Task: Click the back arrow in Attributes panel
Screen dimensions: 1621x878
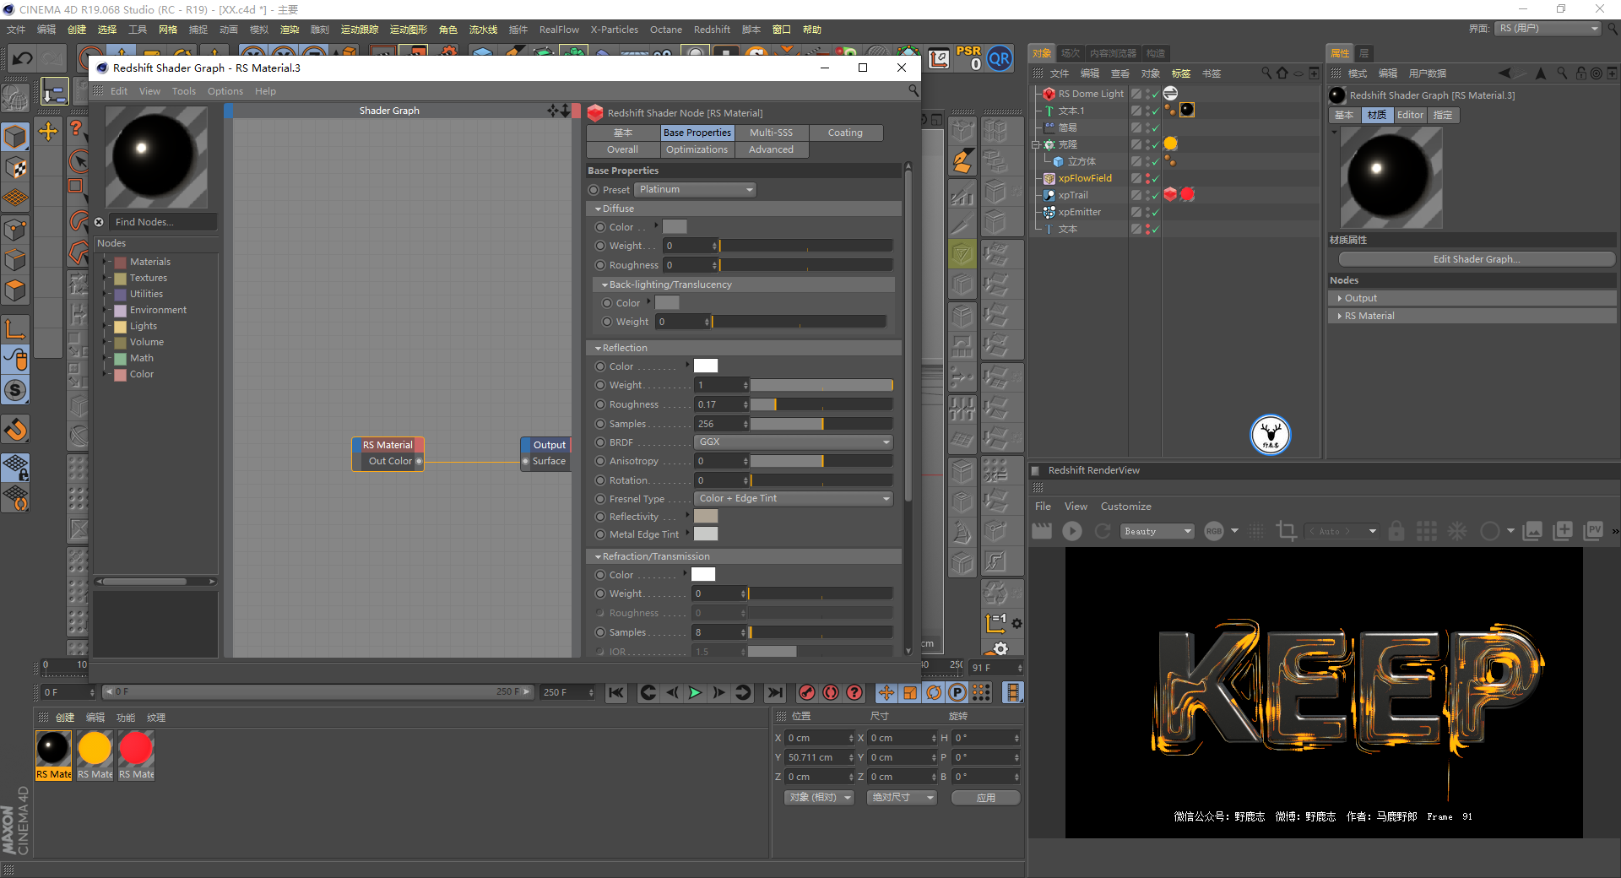Action: click(1504, 73)
